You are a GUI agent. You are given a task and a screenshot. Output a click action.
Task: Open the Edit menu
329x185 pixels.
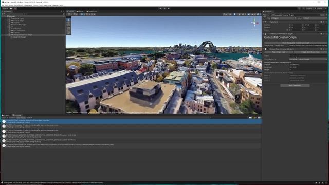click(x=6, y=5)
